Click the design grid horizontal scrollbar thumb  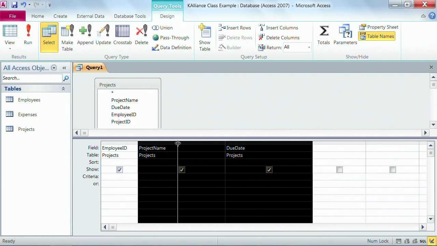112,227
